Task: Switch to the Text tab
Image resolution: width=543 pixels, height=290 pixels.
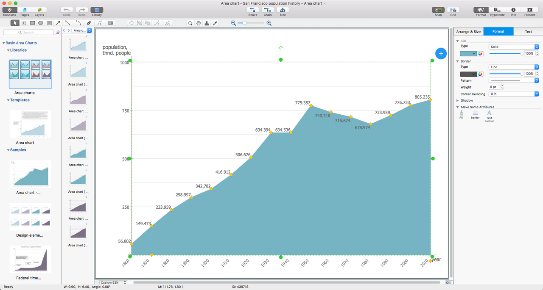Action: click(528, 32)
